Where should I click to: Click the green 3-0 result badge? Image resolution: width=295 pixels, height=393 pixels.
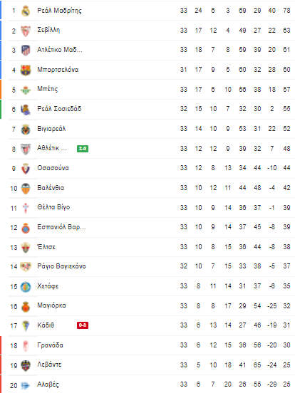coord(83,149)
